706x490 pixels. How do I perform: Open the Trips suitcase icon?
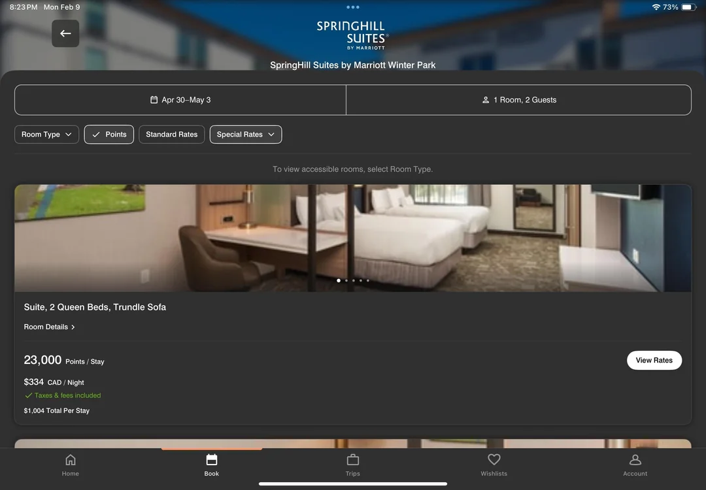click(x=353, y=460)
